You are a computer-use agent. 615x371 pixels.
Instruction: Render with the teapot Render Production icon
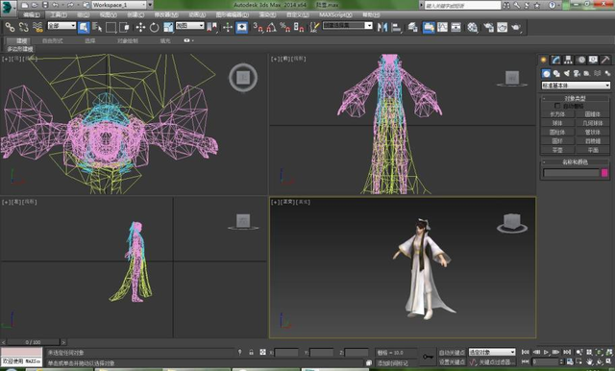click(516, 27)
